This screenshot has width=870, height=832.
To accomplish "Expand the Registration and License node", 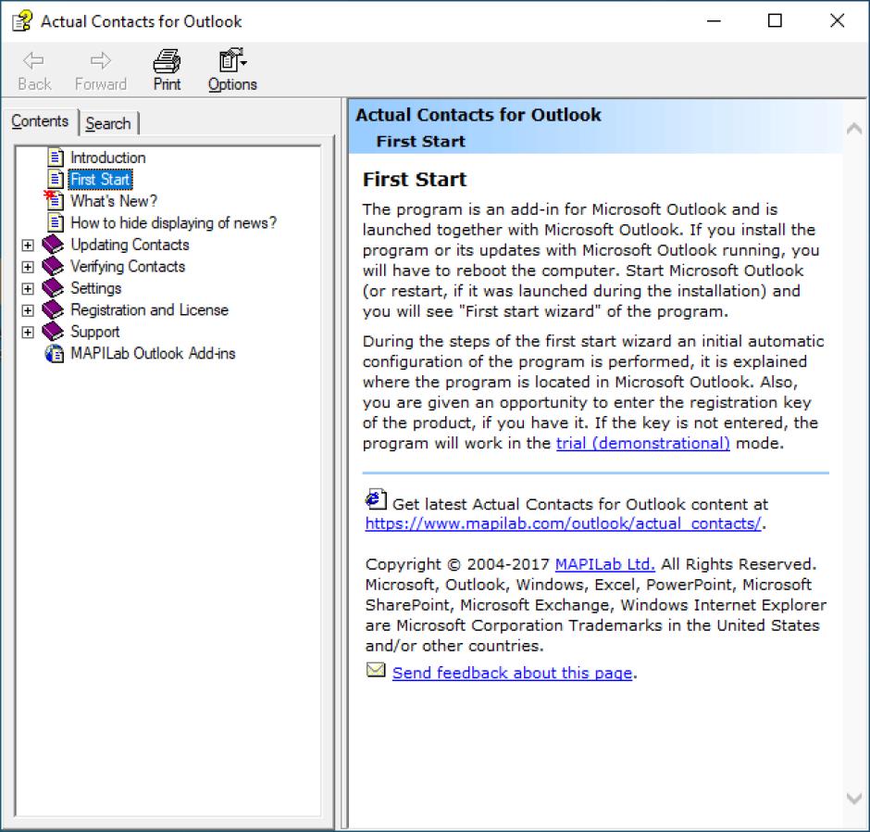I will tap(28, 310).
